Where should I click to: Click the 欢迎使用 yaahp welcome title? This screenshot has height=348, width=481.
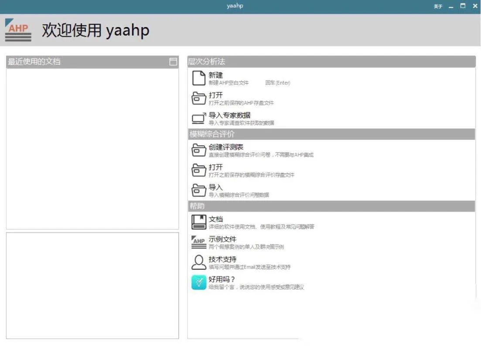point(95,30)
